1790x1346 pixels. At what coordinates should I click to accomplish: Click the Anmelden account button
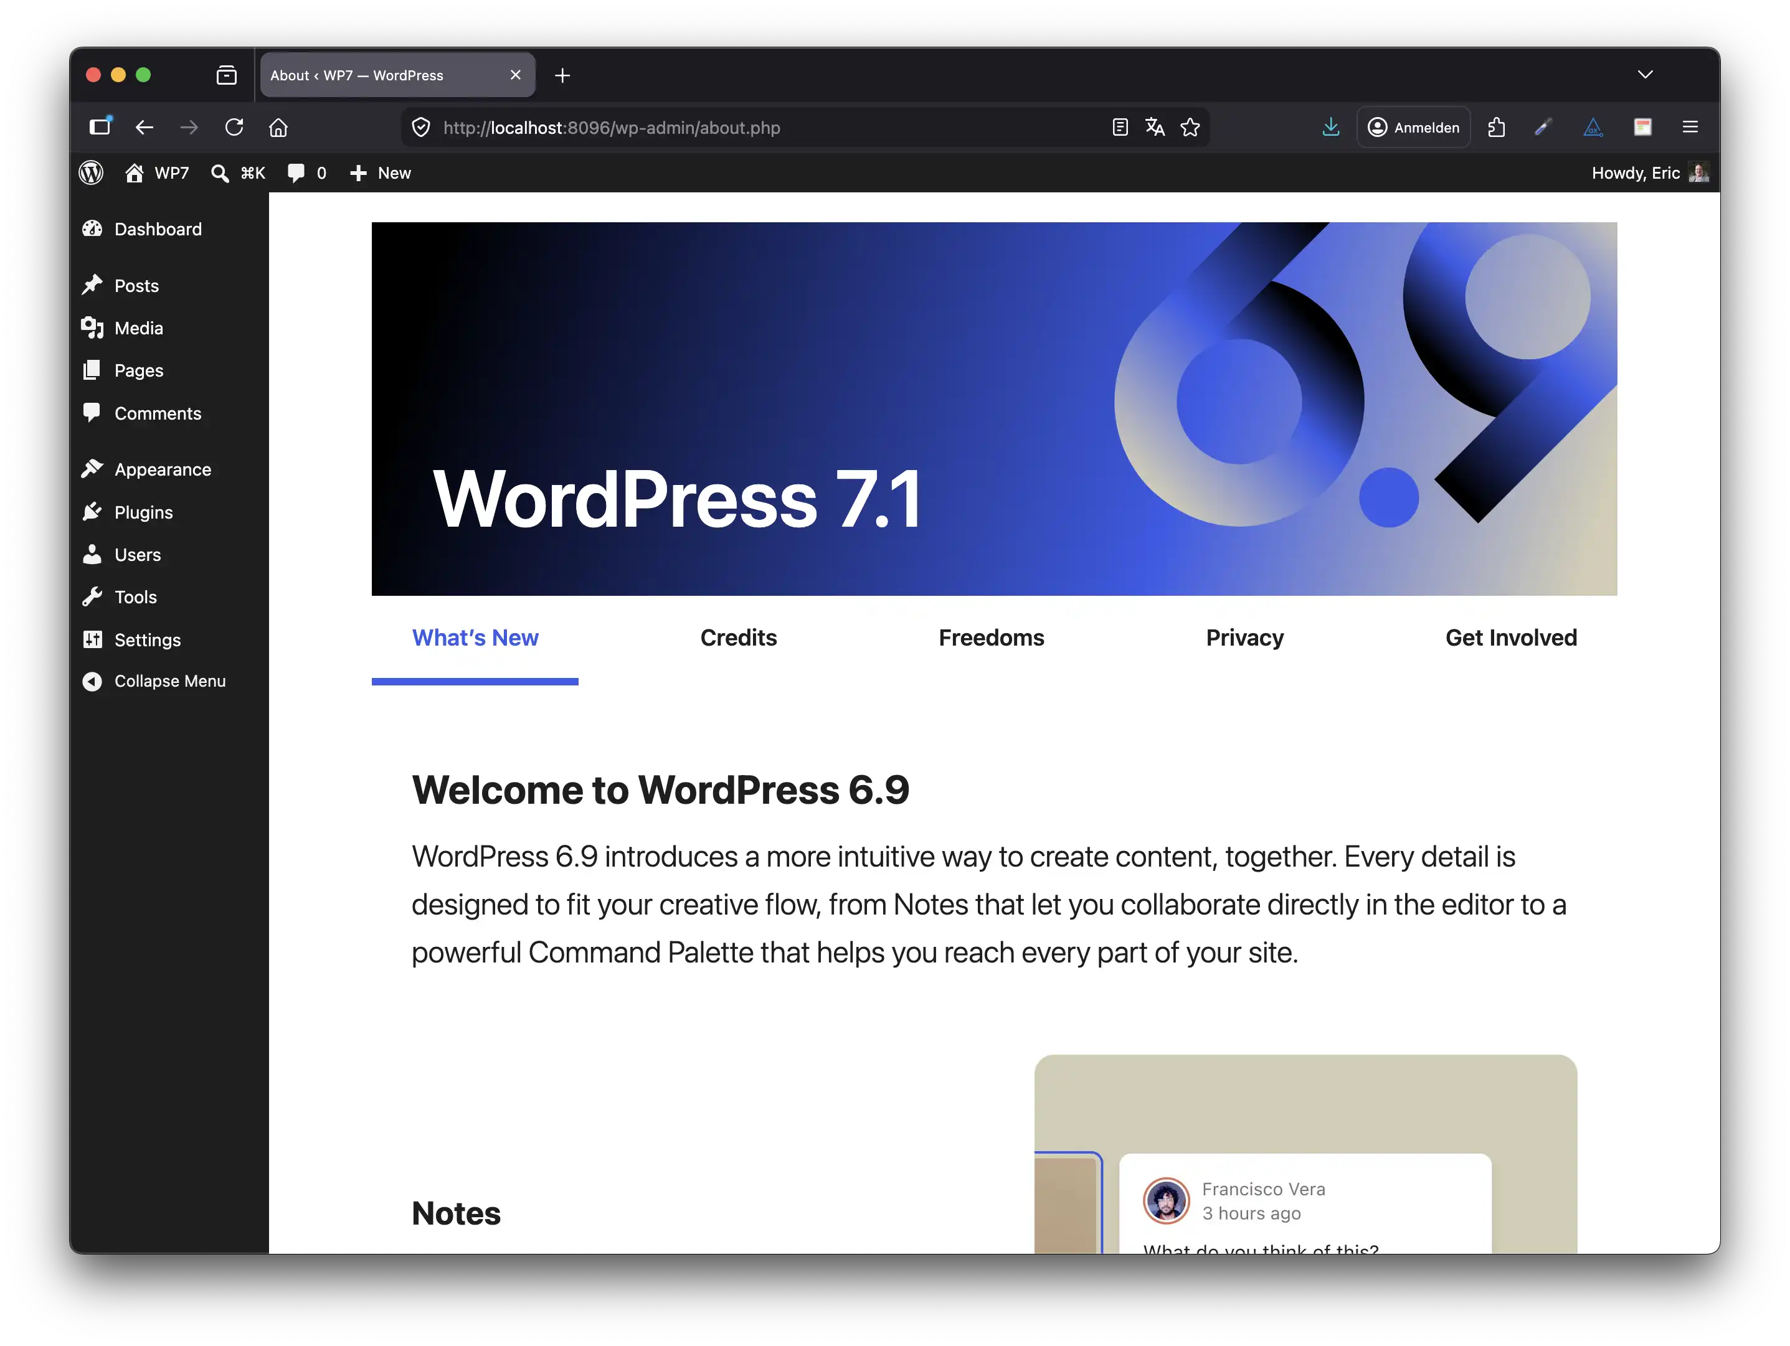coord(1413,127)
